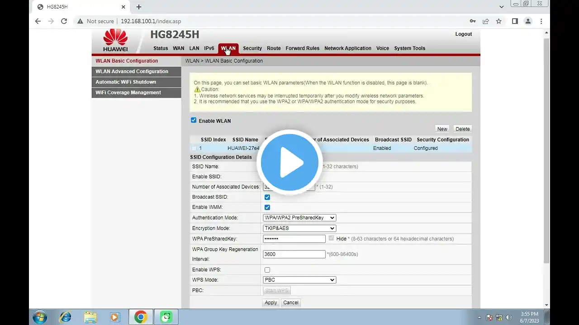The image size is (579, 325).
Task: Select WLAN Basic Configuration in sidebar
Action: 136,61
